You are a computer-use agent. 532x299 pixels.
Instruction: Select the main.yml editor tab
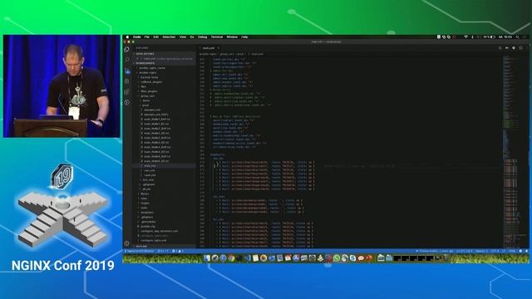(x=209, y=48)
